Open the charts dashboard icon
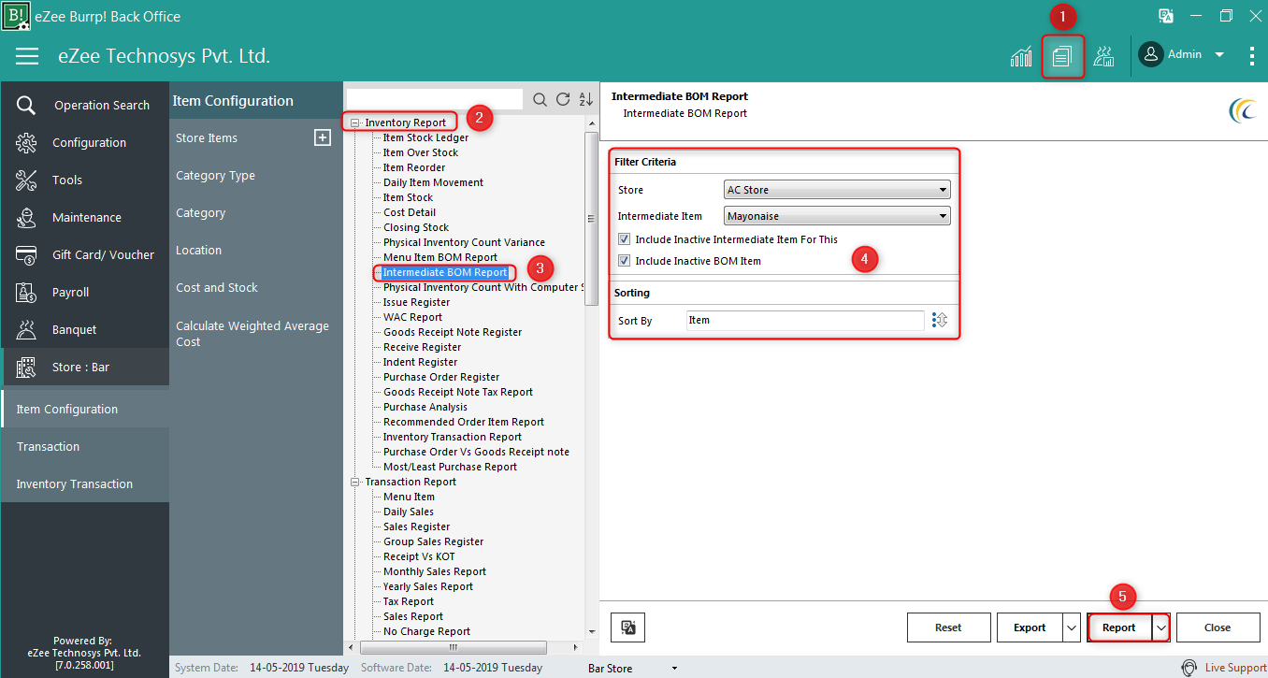The width and height of the screenshot is (1268, 678). [x=1021, y=56]
